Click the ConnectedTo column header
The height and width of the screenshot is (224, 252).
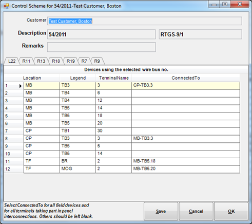click(x=186, y=78)
